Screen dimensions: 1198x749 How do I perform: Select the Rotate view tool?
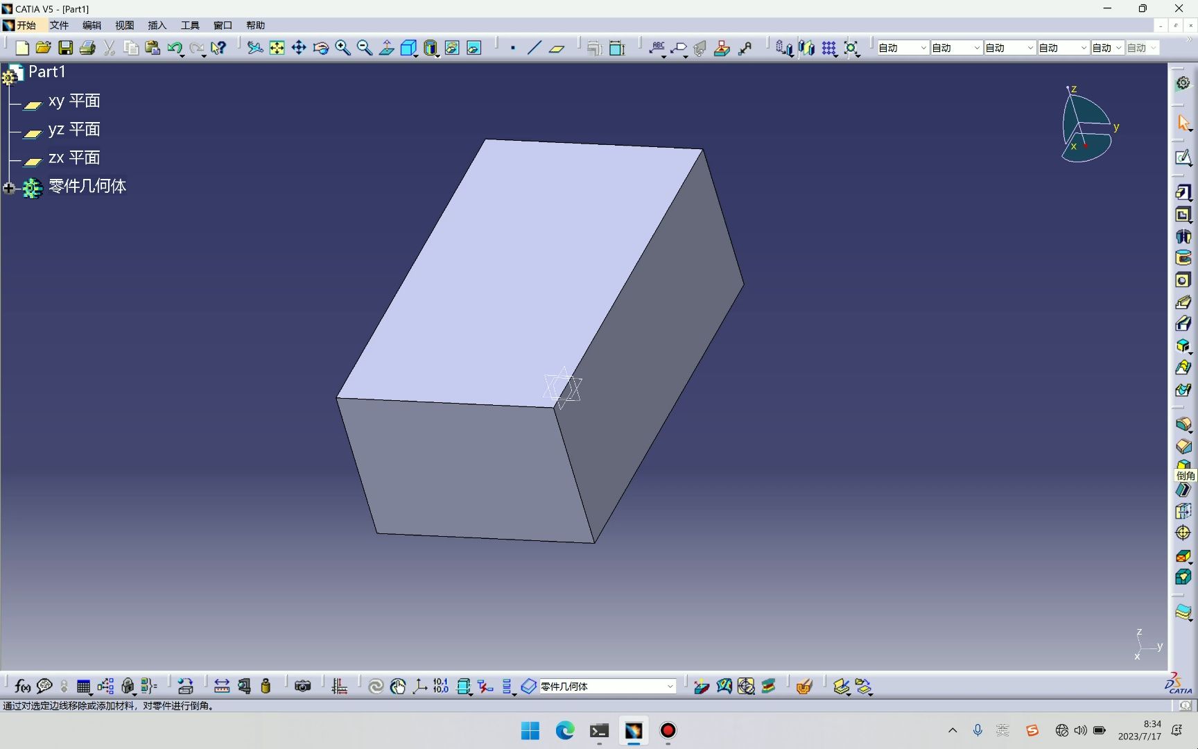pyautogui.click(x=320, y=48)
